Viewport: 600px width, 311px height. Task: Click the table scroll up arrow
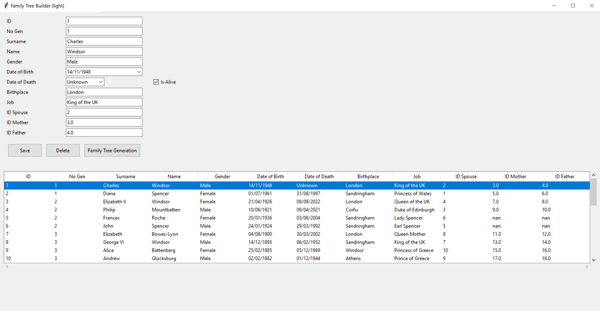[593, 175]
